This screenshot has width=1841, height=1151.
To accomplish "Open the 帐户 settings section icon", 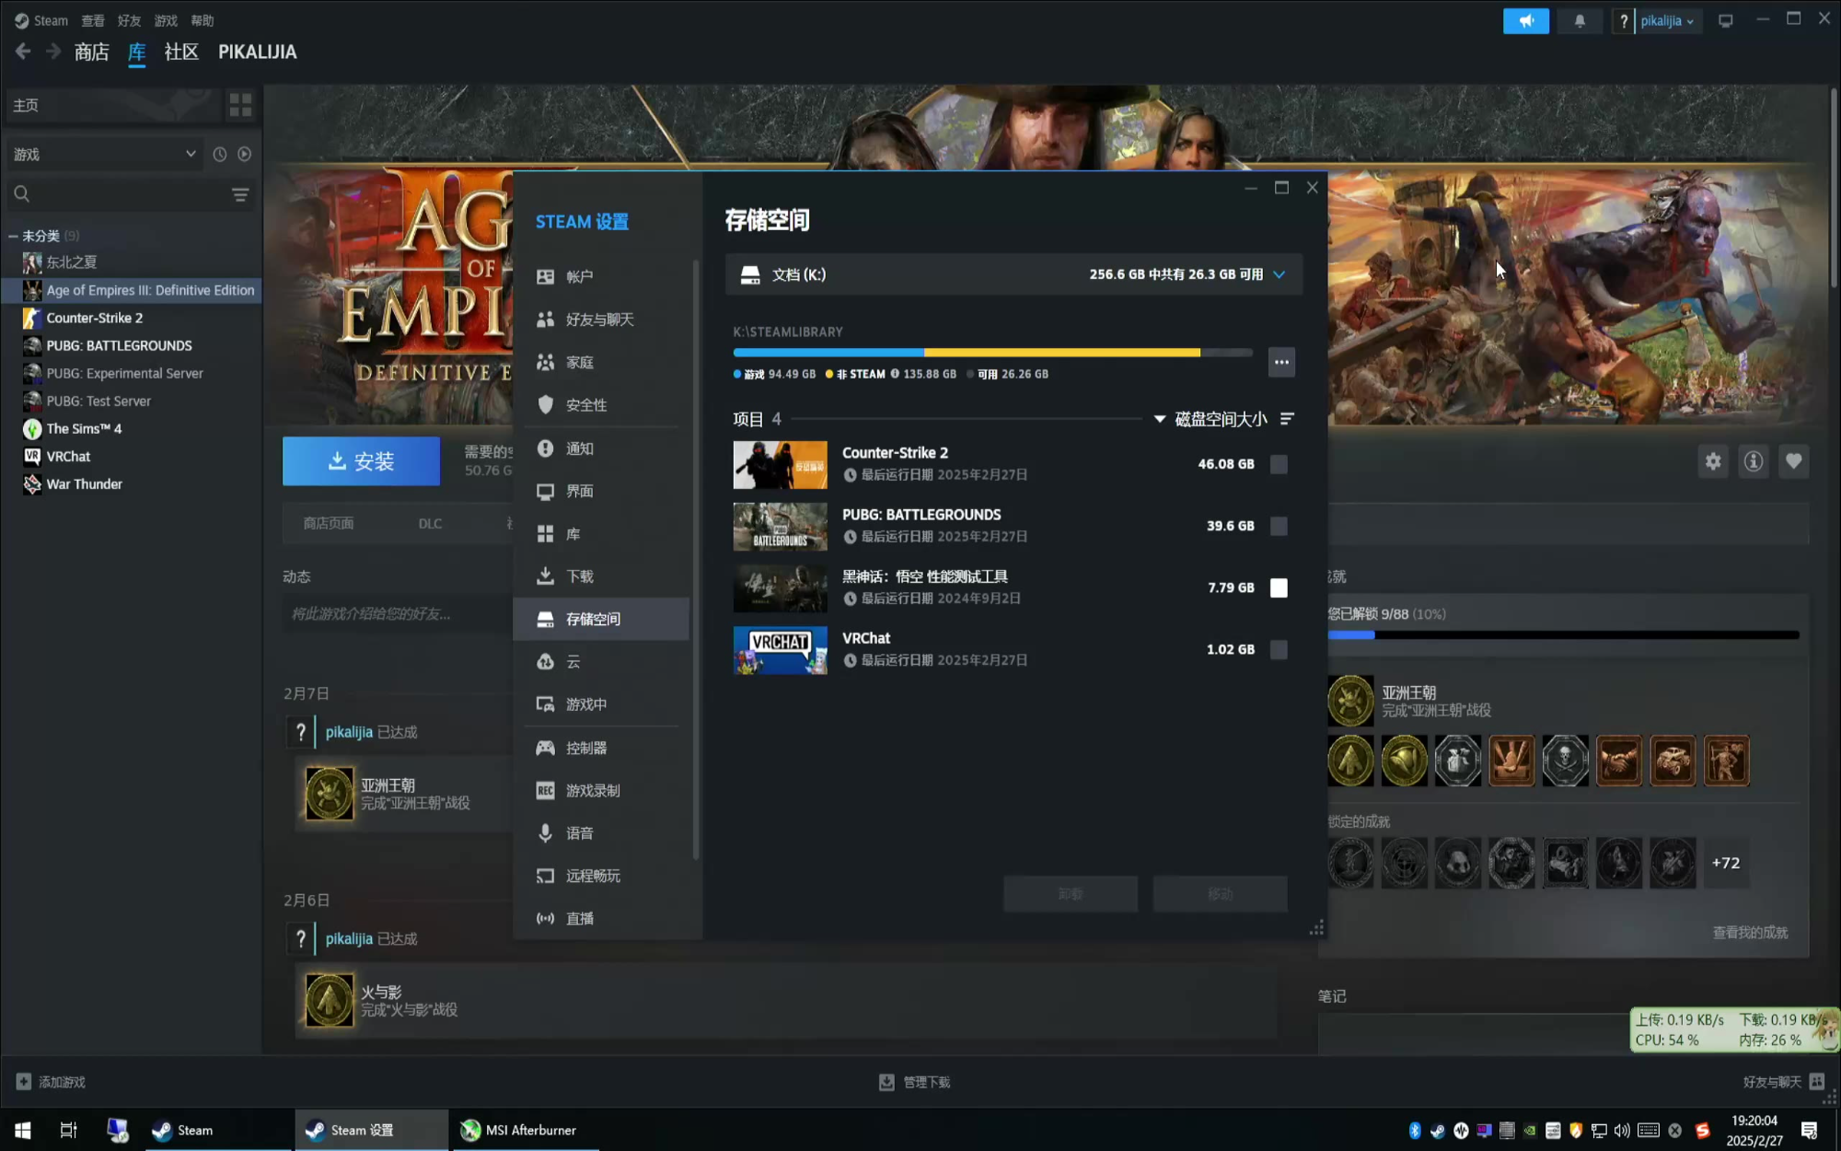I will [546, 276].
